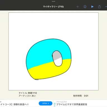The width and height of the screenshot is (107, 107).
Task: Open the プライムビデオで世界最速配信 ad
Action: [72, 104]
